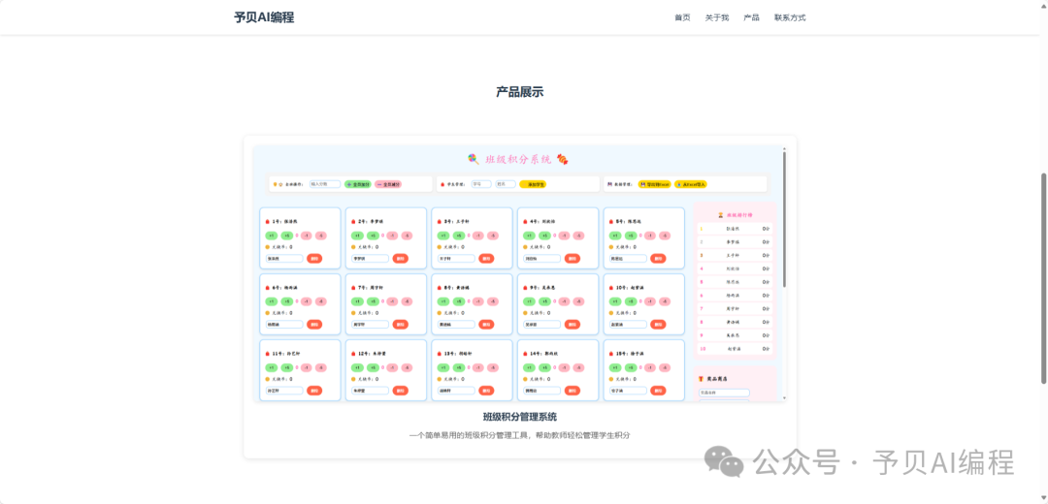This screenshot has width=1048, height=504.
Task: Select rank 5 row in ranking list
Action: [735, 282]
